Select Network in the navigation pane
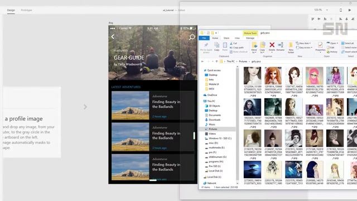 [x=210, y=183]
